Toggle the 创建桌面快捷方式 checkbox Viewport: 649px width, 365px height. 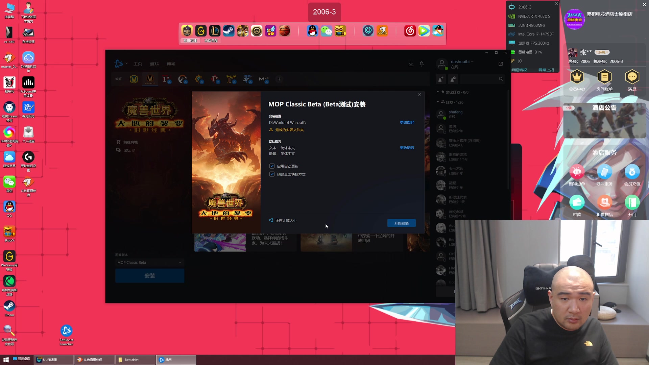pyautogui.click(x=272, y=174)
